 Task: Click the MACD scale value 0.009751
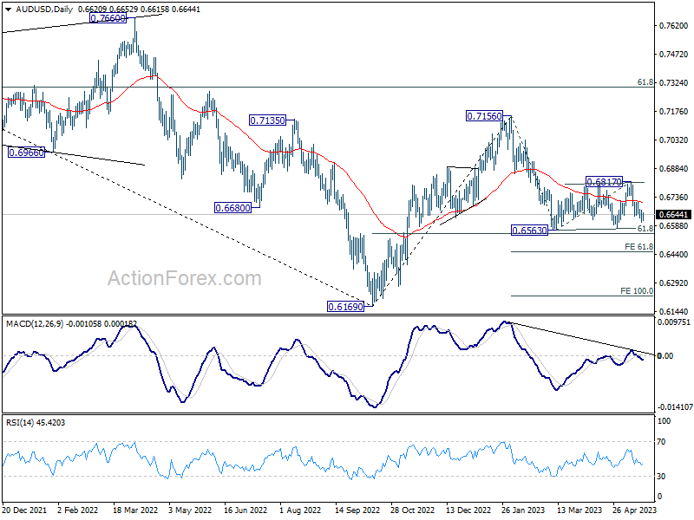pos(674,322)
